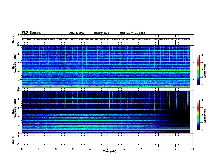The image size is (217, 167).
Task: Click the "-3" label on ch.1 color bar
Action: 202,55
